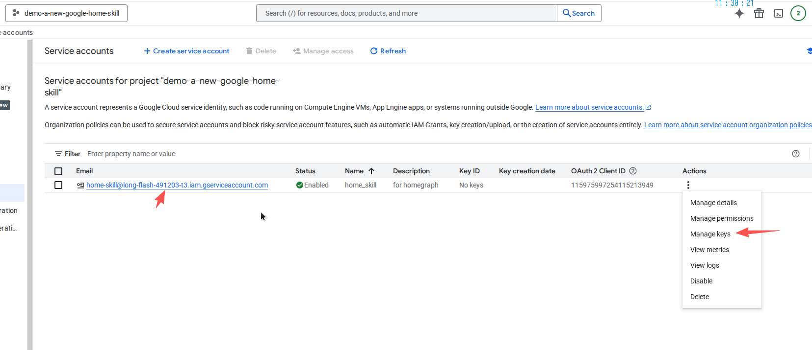Click the OAuth 2 Client ID help icon

(x=633, y=171)
